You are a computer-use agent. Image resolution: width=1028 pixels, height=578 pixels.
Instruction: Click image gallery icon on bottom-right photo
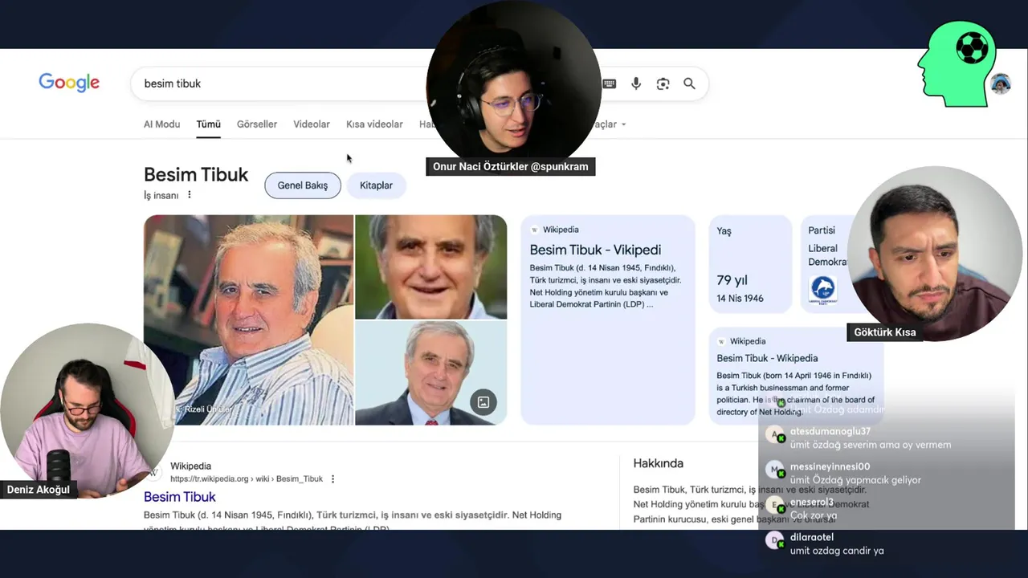(x=483, y=402)
